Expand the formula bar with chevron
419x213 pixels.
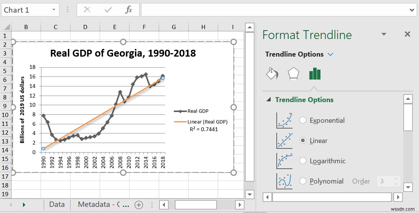click(x=412, y=10)
